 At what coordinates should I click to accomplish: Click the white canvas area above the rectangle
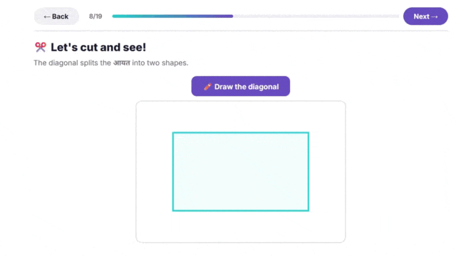pyautogui.click(x=241, y=117)
